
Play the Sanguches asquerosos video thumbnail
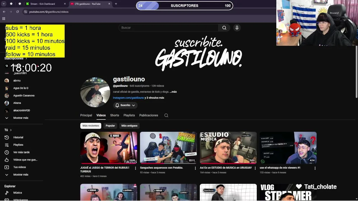168,148
